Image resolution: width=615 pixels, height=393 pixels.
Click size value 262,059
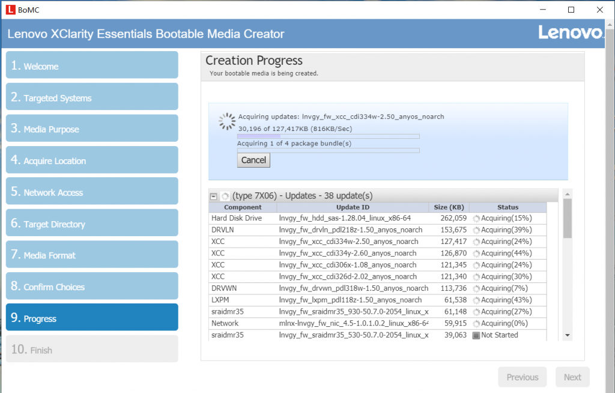(x=453, y=218)
